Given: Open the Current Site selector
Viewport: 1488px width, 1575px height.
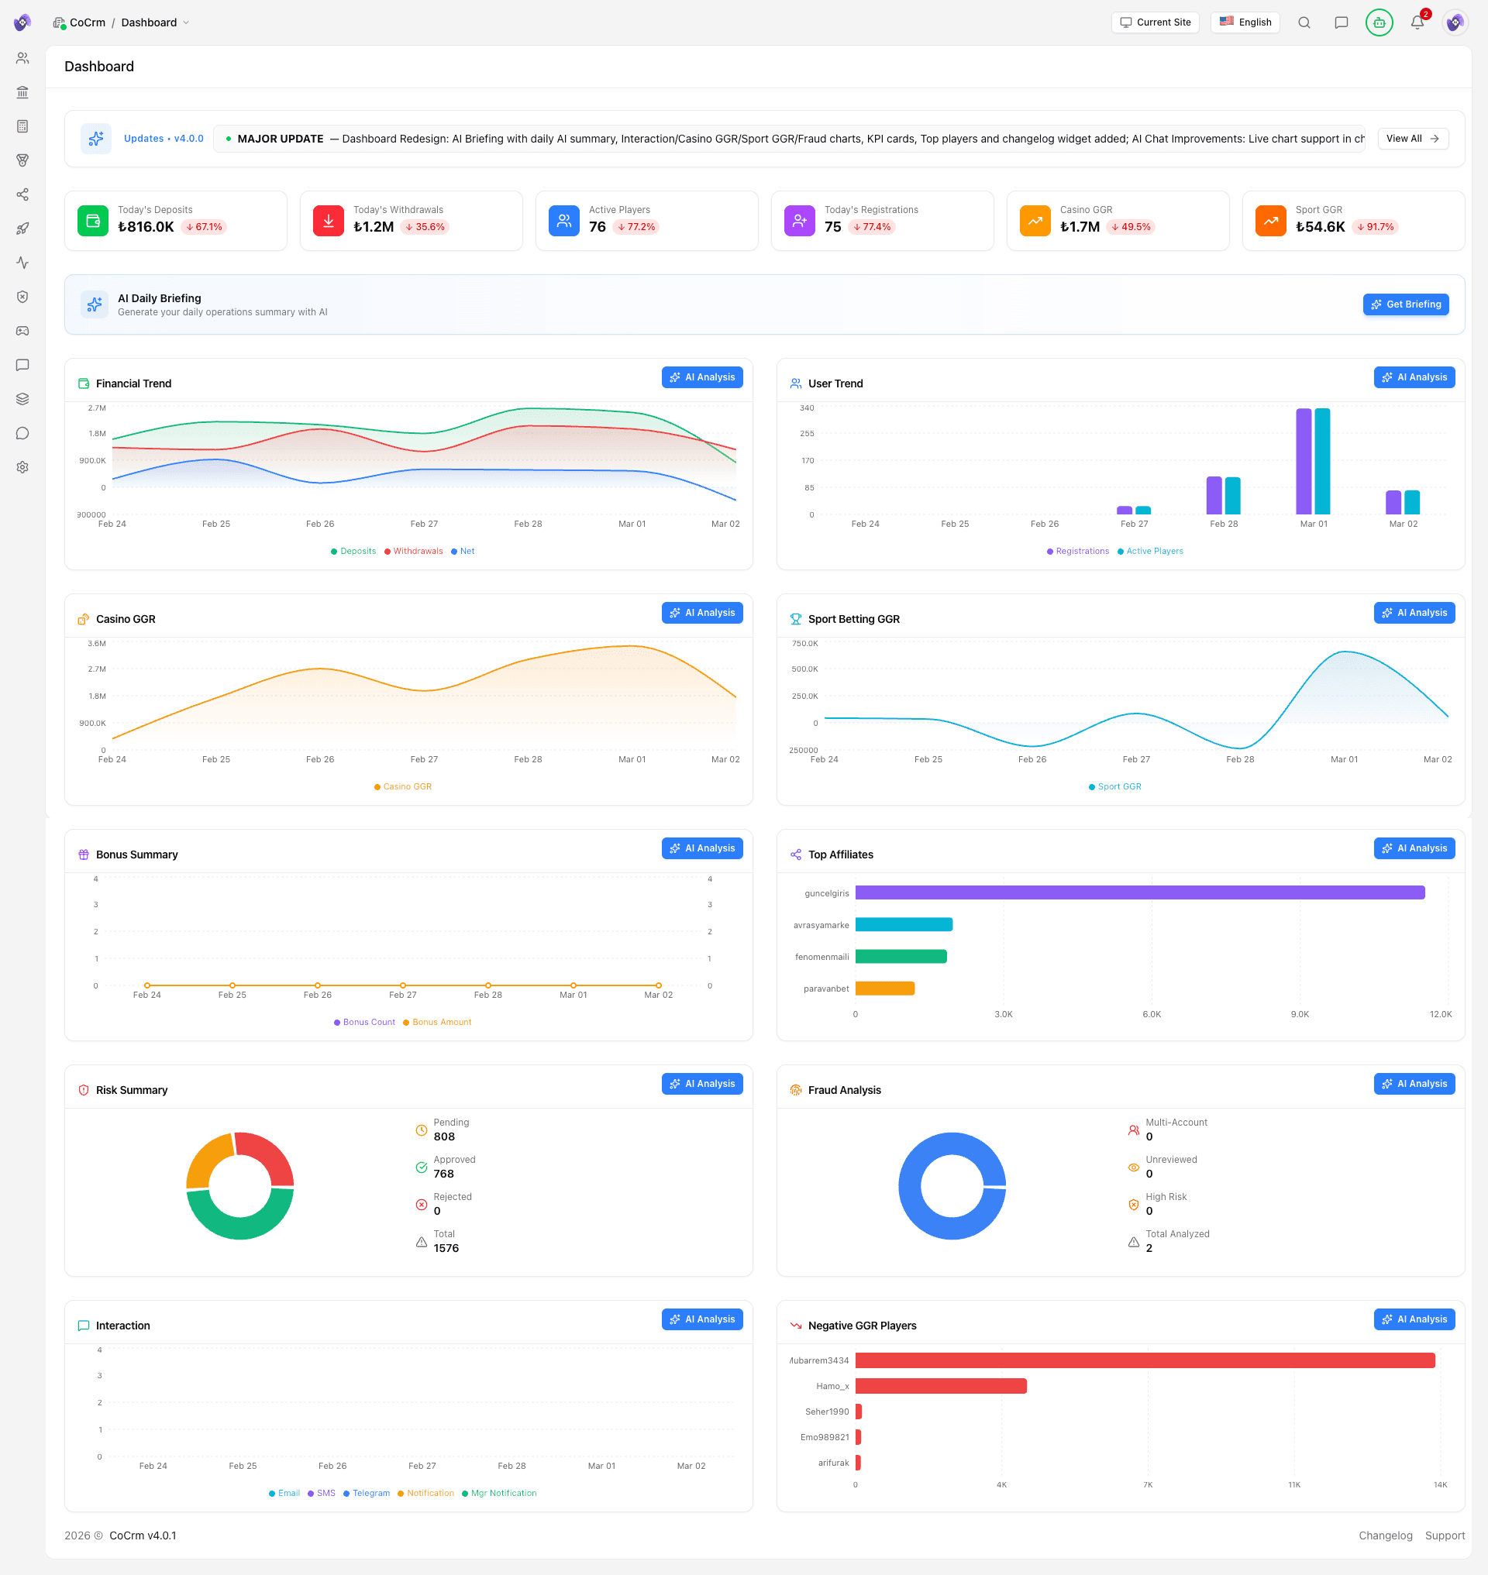Looking at the screenshot, I should pyautogui.click(x=1155, y=22).
